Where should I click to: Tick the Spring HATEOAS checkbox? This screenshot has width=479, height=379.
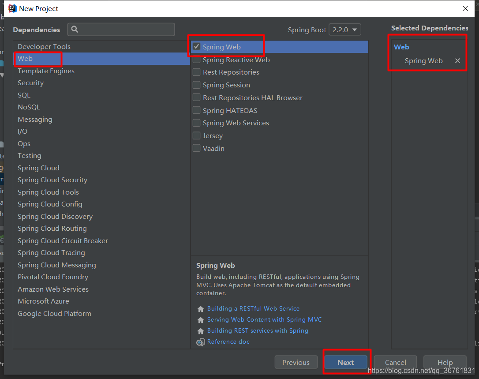[x=197, y=110]
